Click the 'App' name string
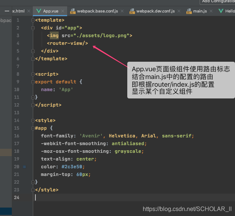Screen dimensions: 235x216 tap(66, 90)
